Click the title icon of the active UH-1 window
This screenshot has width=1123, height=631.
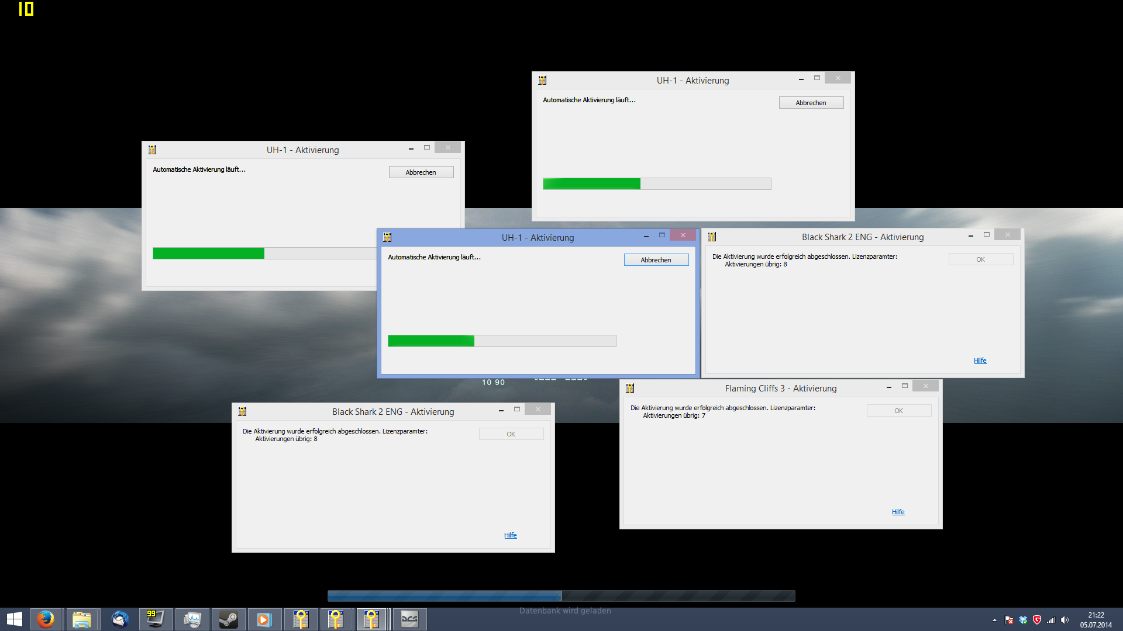[x=387, y=237]
